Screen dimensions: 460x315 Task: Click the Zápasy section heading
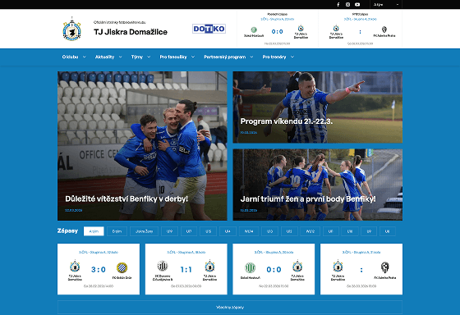(x=67, y=231)
